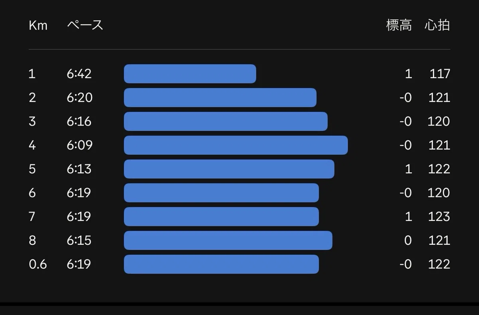
Task: Click the 0.6 distance label
Action: pos(38,264)
